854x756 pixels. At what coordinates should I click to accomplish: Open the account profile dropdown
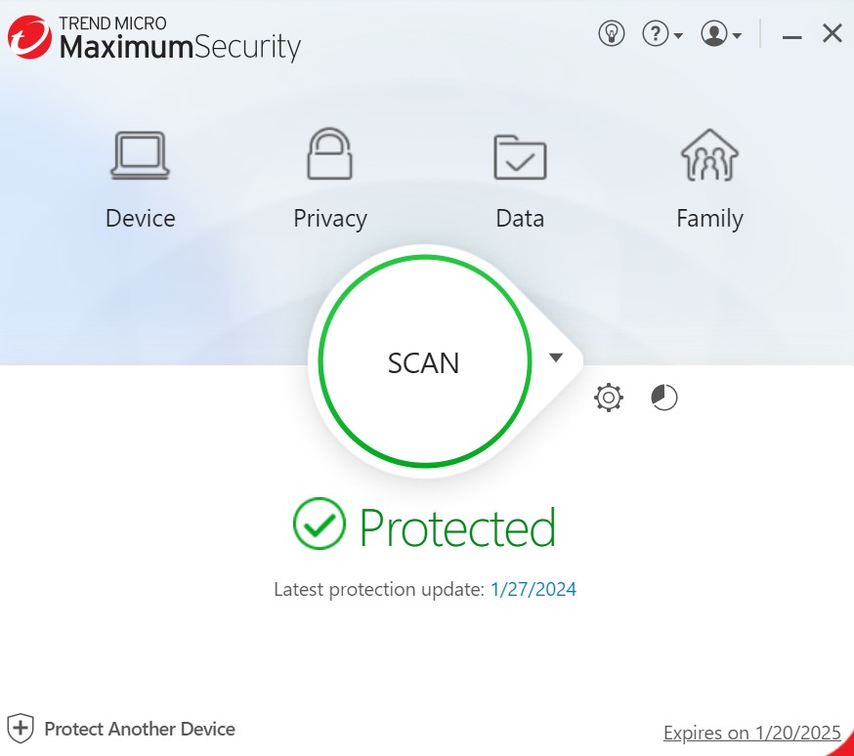[721, 34]
